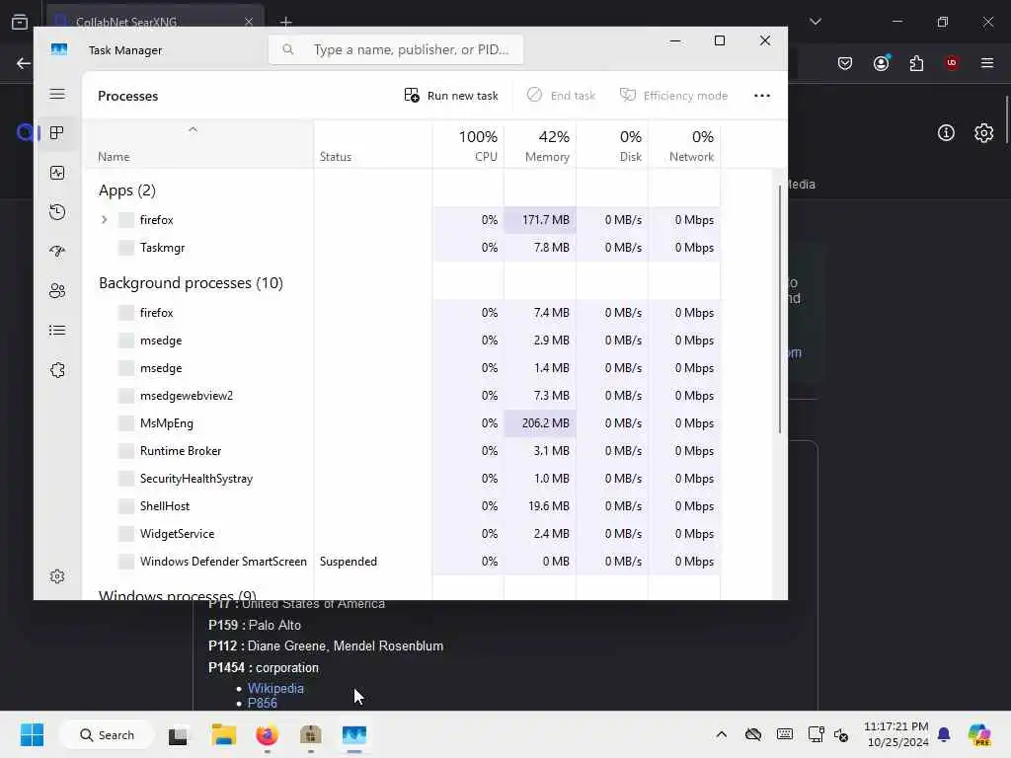This screenshot has width=1011, height=758.
Task: Select the SecurityHealthSystray process
Action: [x=403, y=479]
